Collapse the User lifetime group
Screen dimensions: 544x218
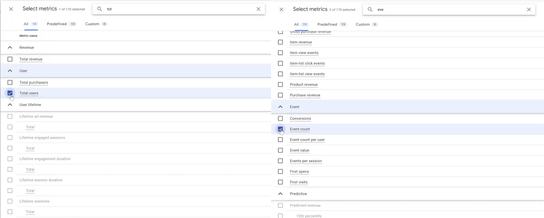(x=10, y=105)
